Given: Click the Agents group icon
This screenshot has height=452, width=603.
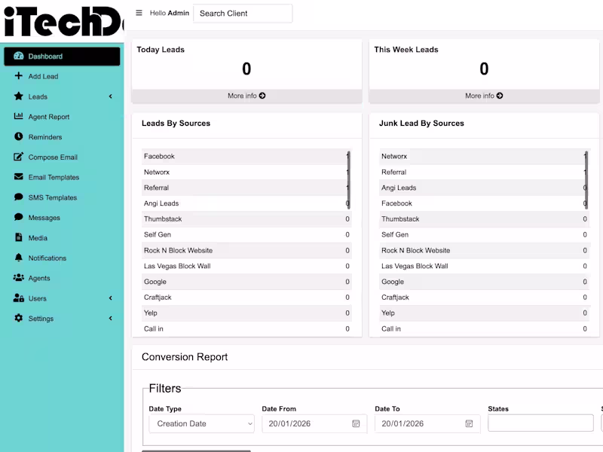Looking at the screenshot, I should pos(18,277).
